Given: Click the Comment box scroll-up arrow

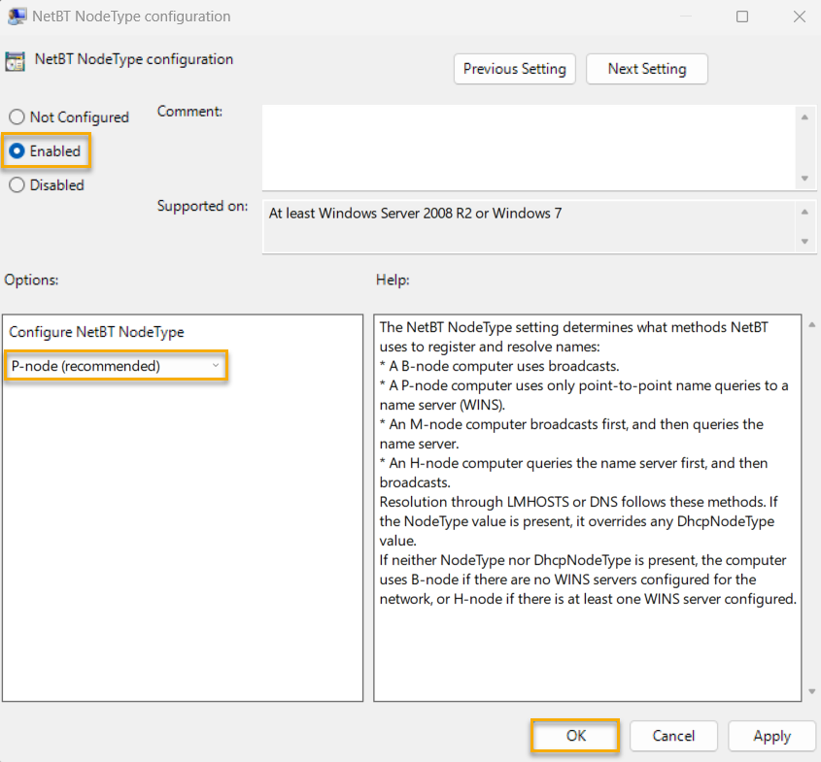Looking at the screenshot, I should pos(805,116).
